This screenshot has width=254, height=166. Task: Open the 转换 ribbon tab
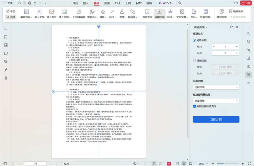pyautogui.click(x=149, y=3)
